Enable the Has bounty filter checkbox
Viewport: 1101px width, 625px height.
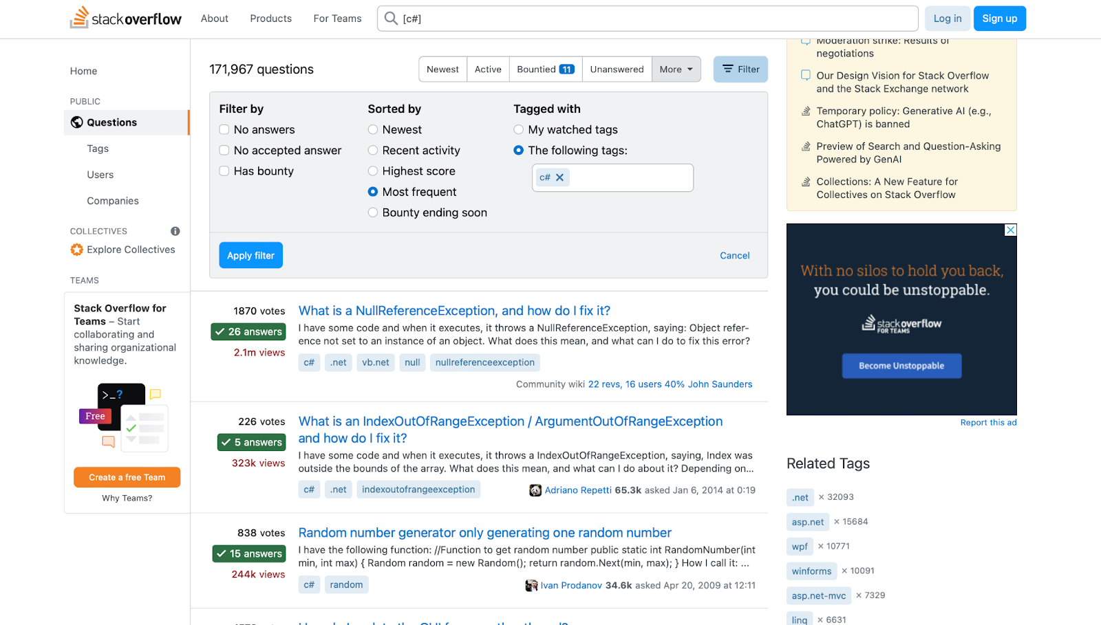click(x=224, y=171)
